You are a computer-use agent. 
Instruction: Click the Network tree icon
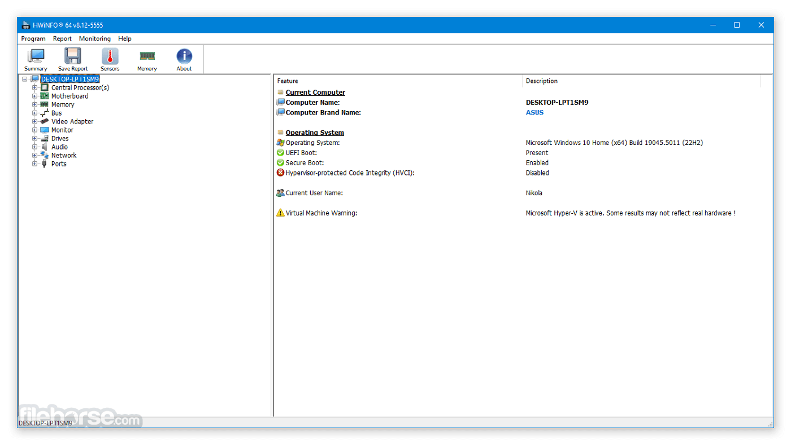45,155
